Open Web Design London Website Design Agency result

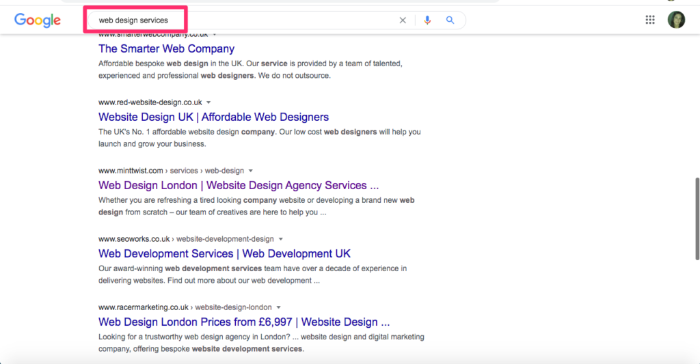[x=239, y=185]
